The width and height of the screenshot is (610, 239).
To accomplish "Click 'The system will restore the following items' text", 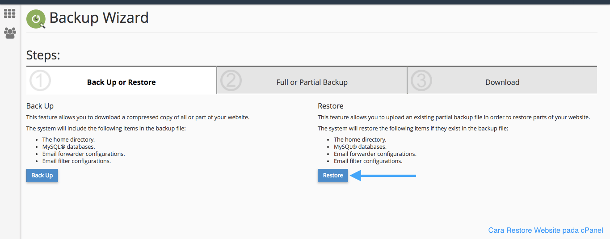I will 413,129.
